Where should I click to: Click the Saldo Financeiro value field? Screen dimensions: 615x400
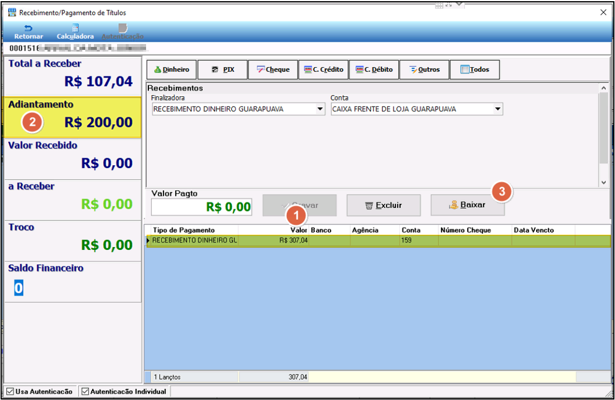(x=19, y=288)
